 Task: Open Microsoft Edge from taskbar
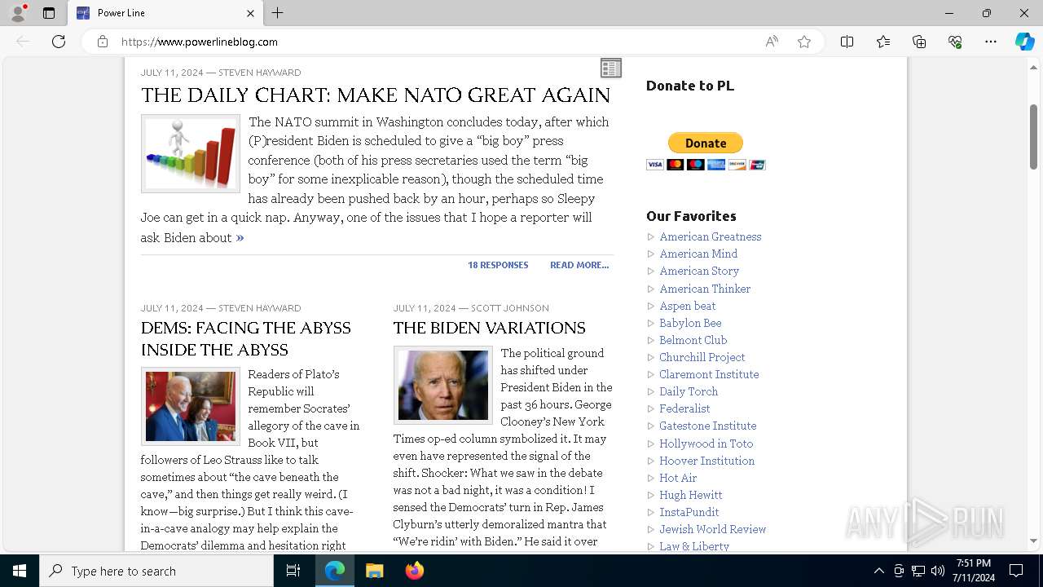335,571
